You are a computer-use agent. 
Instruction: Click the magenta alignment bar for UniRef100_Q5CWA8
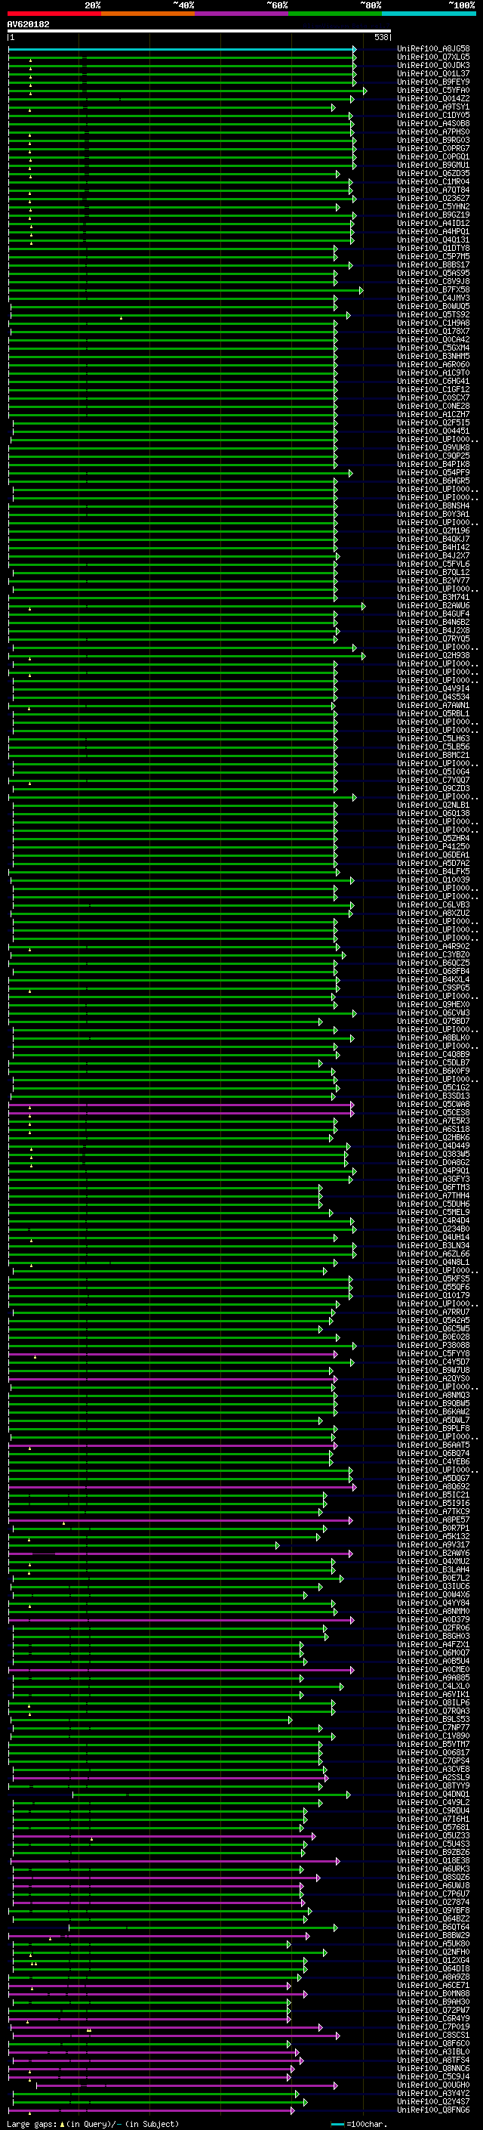tap(182, 1105)
